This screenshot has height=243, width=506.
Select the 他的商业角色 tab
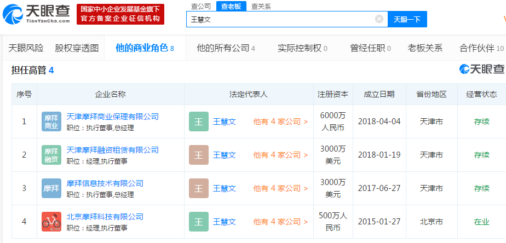[x=145, y=48]
